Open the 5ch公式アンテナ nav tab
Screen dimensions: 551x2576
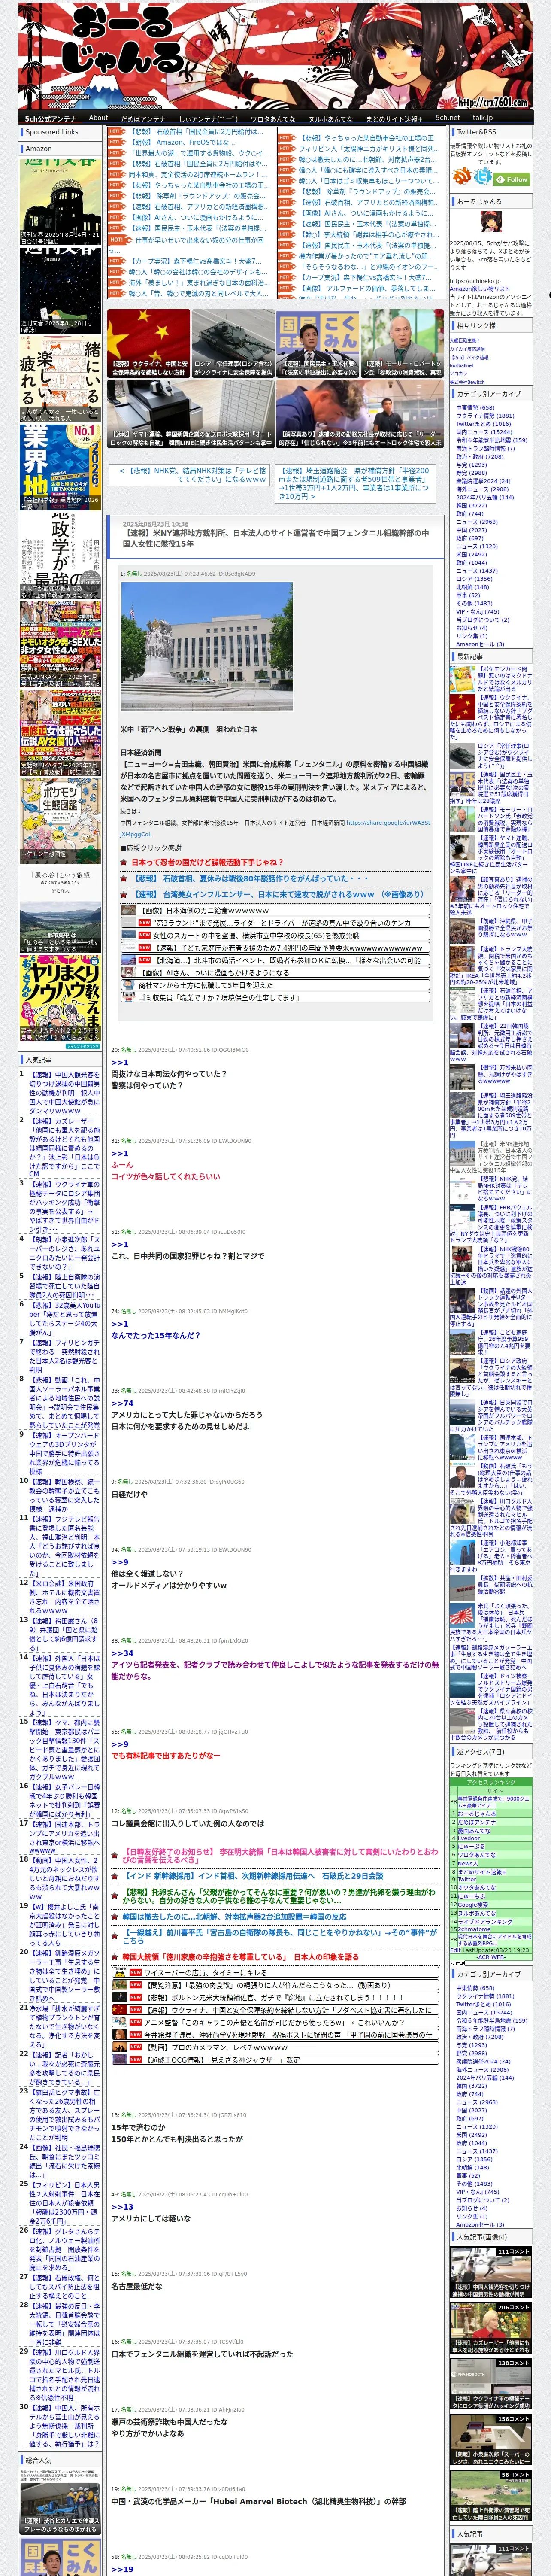(50, 118)
